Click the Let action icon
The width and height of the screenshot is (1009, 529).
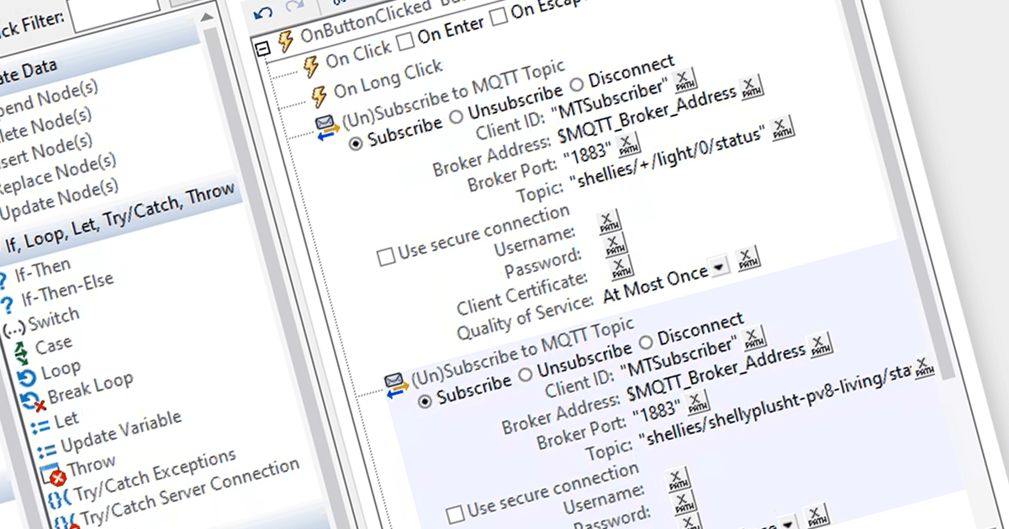[42, 427]
